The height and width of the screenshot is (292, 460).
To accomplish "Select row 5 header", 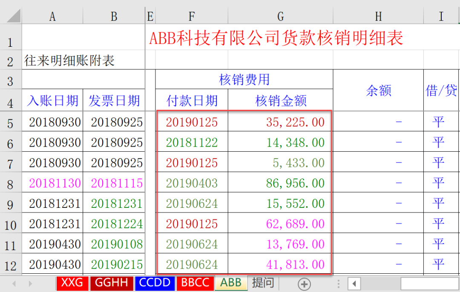I will pyautogui.click(x=11, y=121).
